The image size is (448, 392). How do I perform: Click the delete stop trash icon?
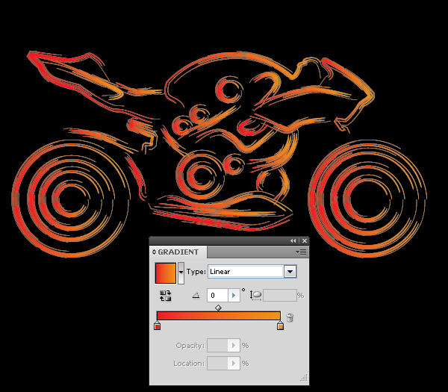pos(290,317)
